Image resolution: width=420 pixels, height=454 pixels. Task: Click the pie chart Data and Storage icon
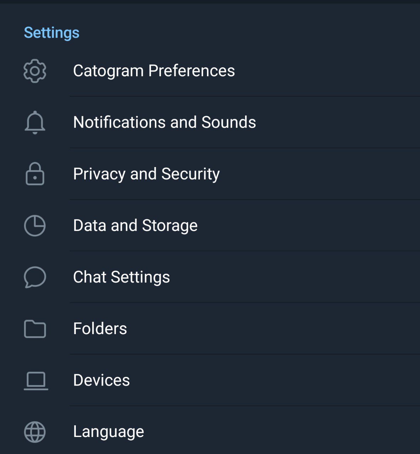pos(35,226)
